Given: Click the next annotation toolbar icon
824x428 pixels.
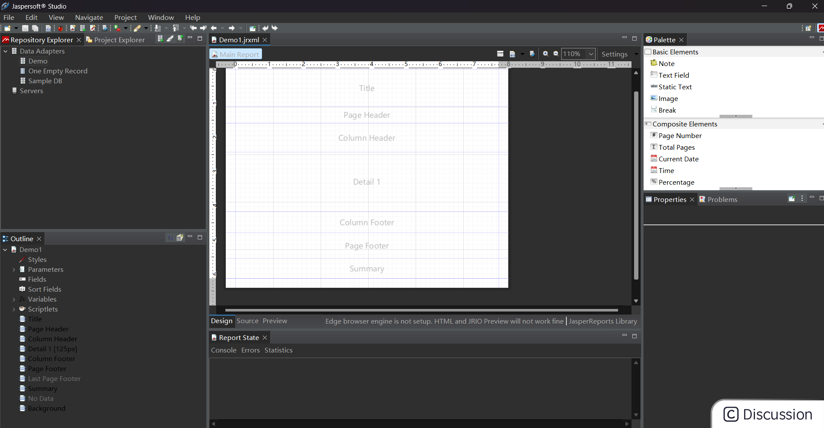Looking at the screenshot, I should pos(158,28).
